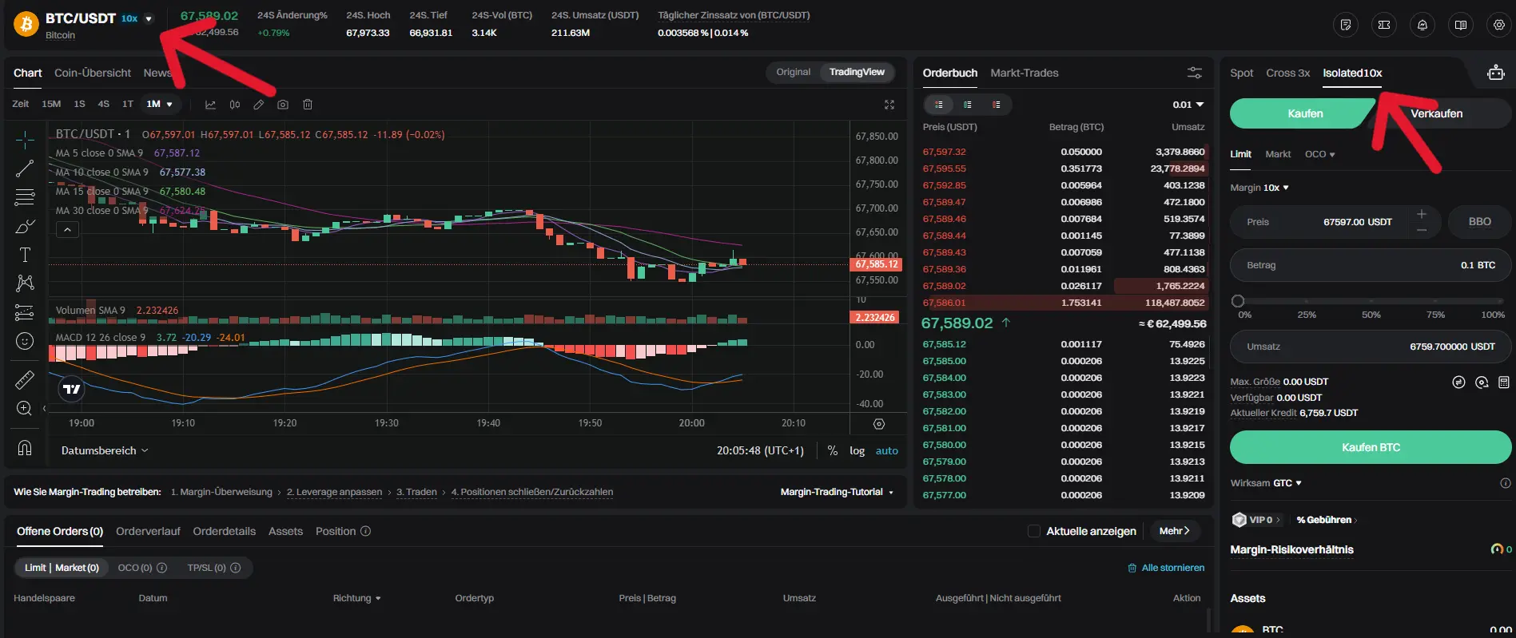
Task: Set amount slider to 50%
Action: tap(1371, 301)
